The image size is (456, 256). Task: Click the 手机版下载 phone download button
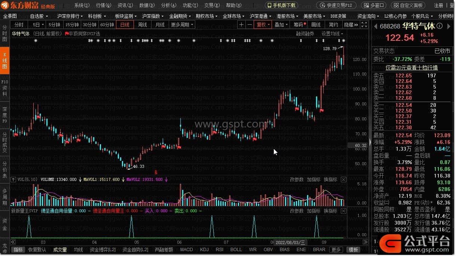pos(281,5)
